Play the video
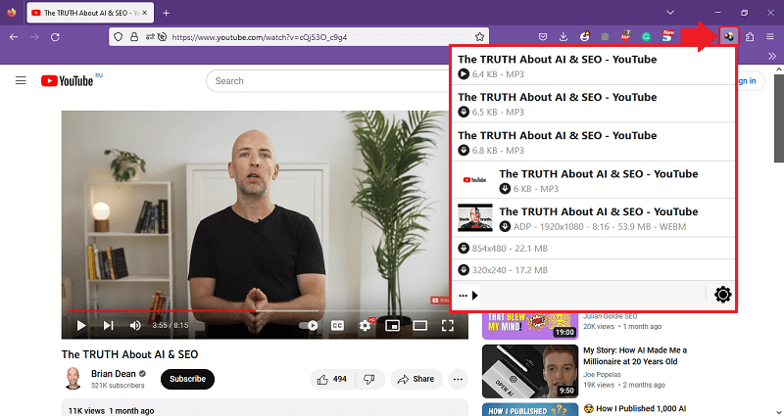Image resolution: width=784 pixels, height=416 pixels. click(81, 326)
